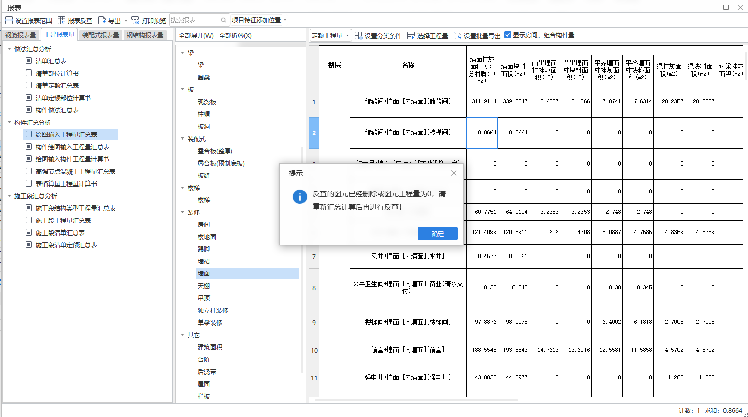Click document icon beside 施工段结构类型工程量汇总表
The image size is (748, 417).
click(x=29, y=208)
